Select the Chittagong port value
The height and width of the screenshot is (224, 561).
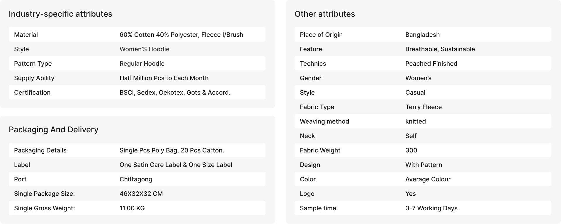136,179
